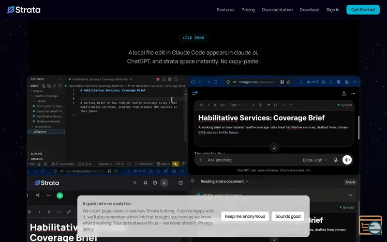The width and height of the screenshot is (387, 242).
Task: Open the ACA Letter to Issuers file
Action: (49, 106)
